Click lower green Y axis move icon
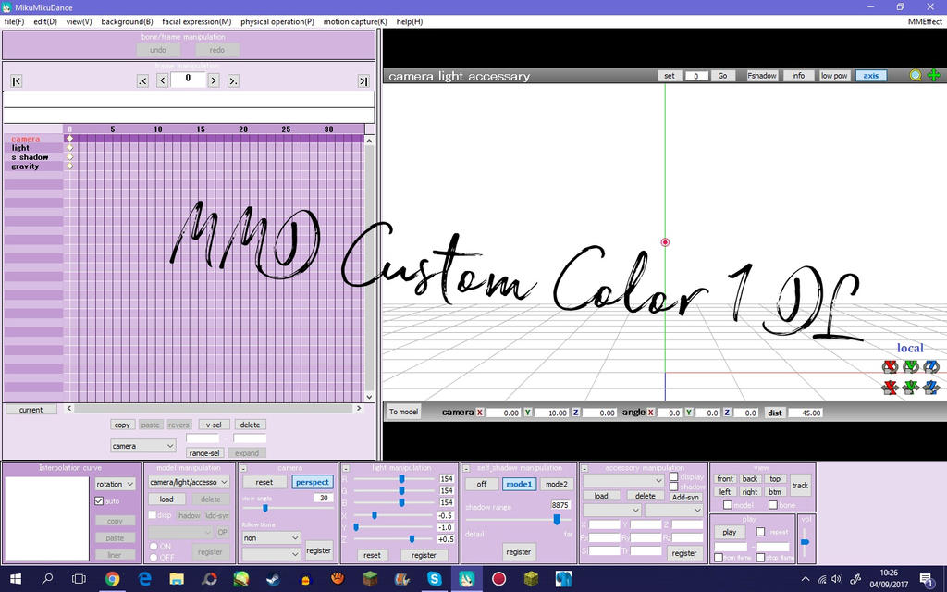Screen dimensions: 947x592 911,388
